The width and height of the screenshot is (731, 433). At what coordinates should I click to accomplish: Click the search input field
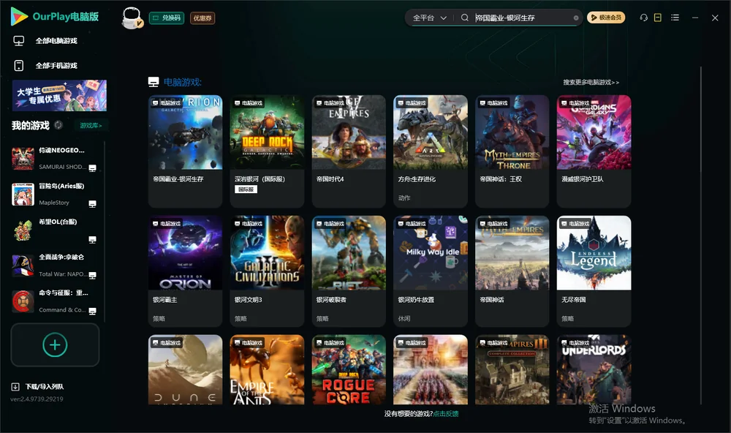click(x=522, y=18)
